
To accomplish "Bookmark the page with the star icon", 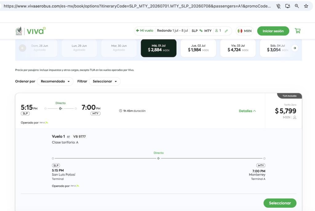I will (306, 6).
